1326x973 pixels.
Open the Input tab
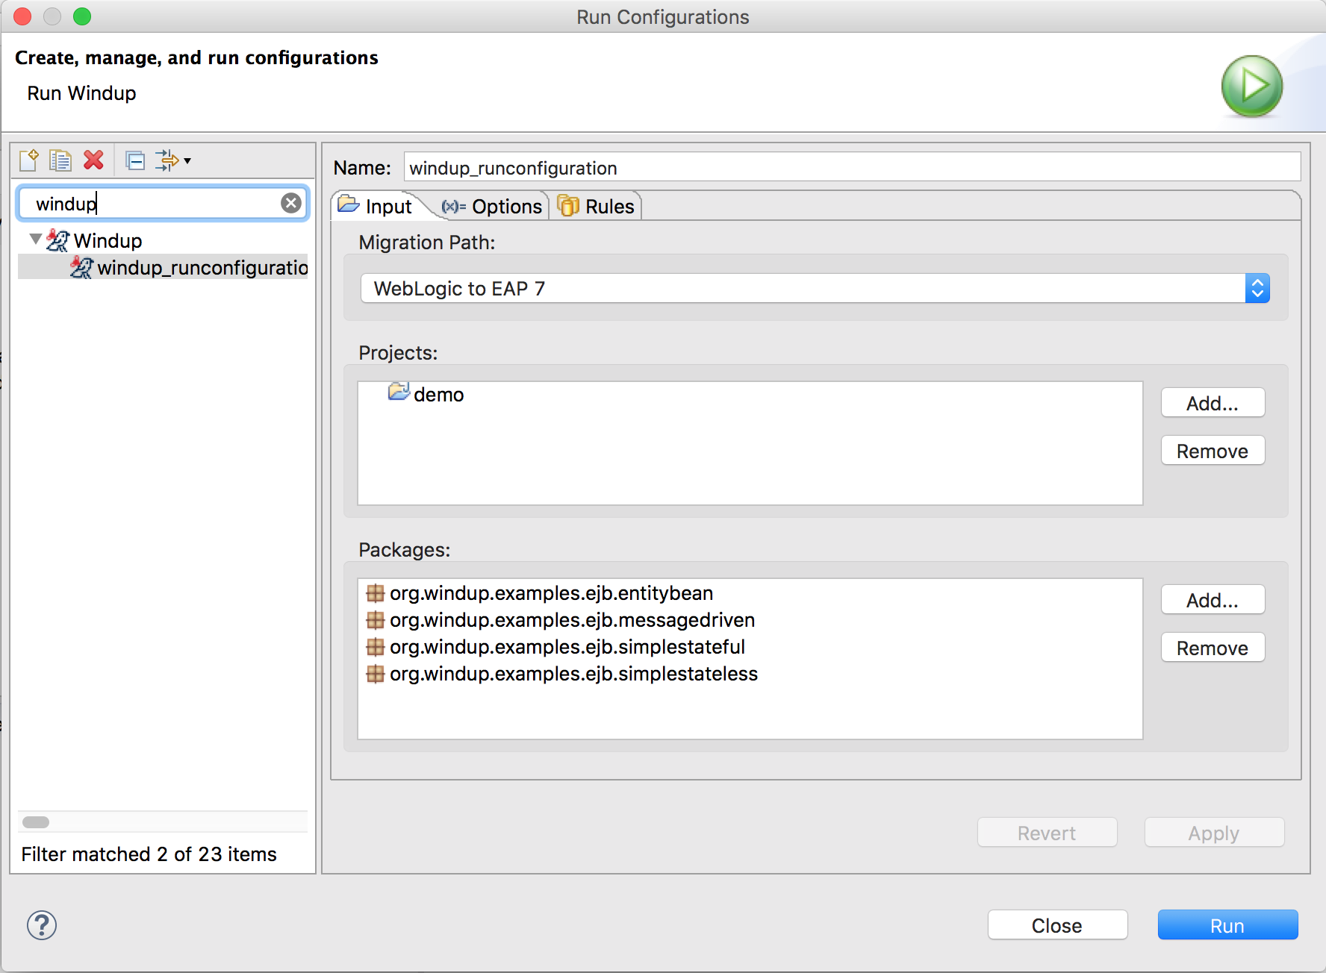click(x=377, y=207)
